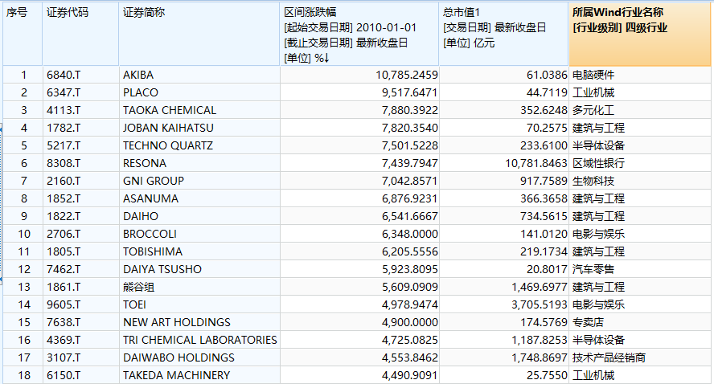The height and width of the screenshot is (384, 714).
Task: Click the 总市值1 column header
Action: (x=463, y=13)
